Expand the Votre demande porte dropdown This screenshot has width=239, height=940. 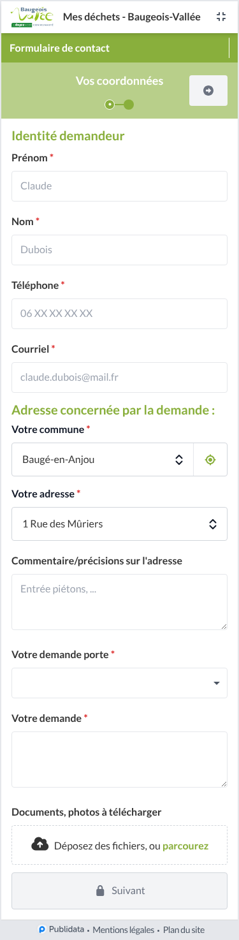click(x=119, y=683)
